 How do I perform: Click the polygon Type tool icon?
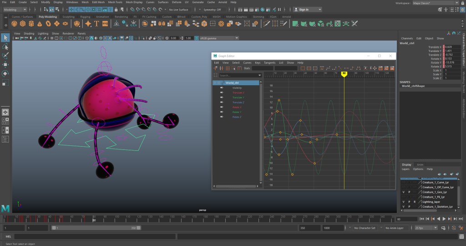pos(97,24)
